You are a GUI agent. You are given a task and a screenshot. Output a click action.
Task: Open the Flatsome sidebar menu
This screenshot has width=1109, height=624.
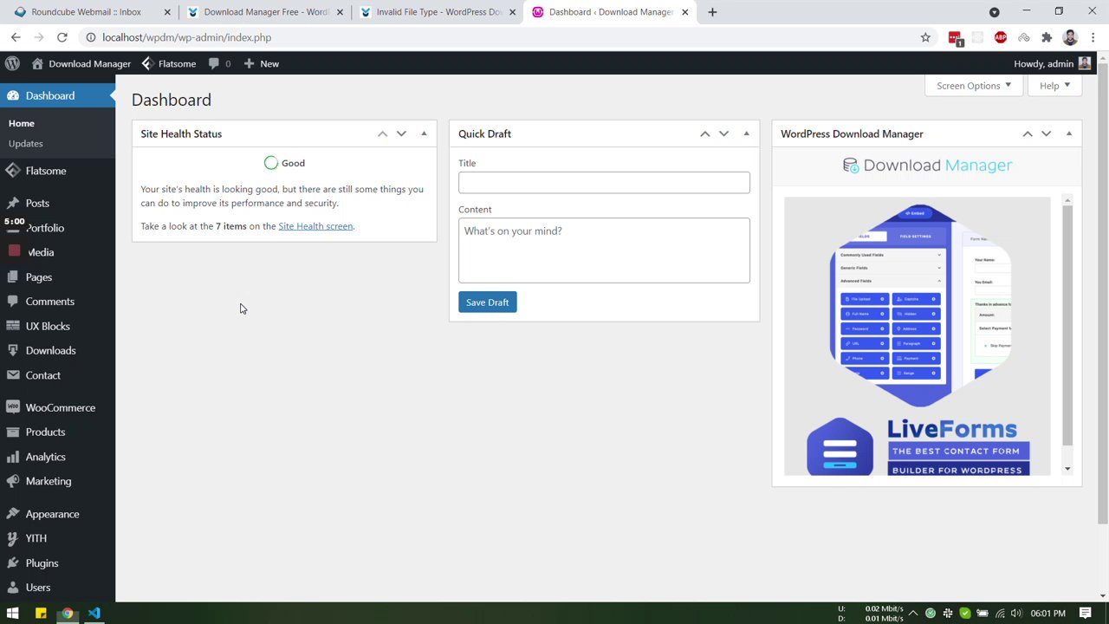click(x=57, y=171)
